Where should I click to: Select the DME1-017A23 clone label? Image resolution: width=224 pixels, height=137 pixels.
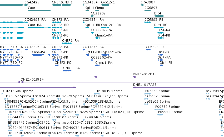[145, 85]
